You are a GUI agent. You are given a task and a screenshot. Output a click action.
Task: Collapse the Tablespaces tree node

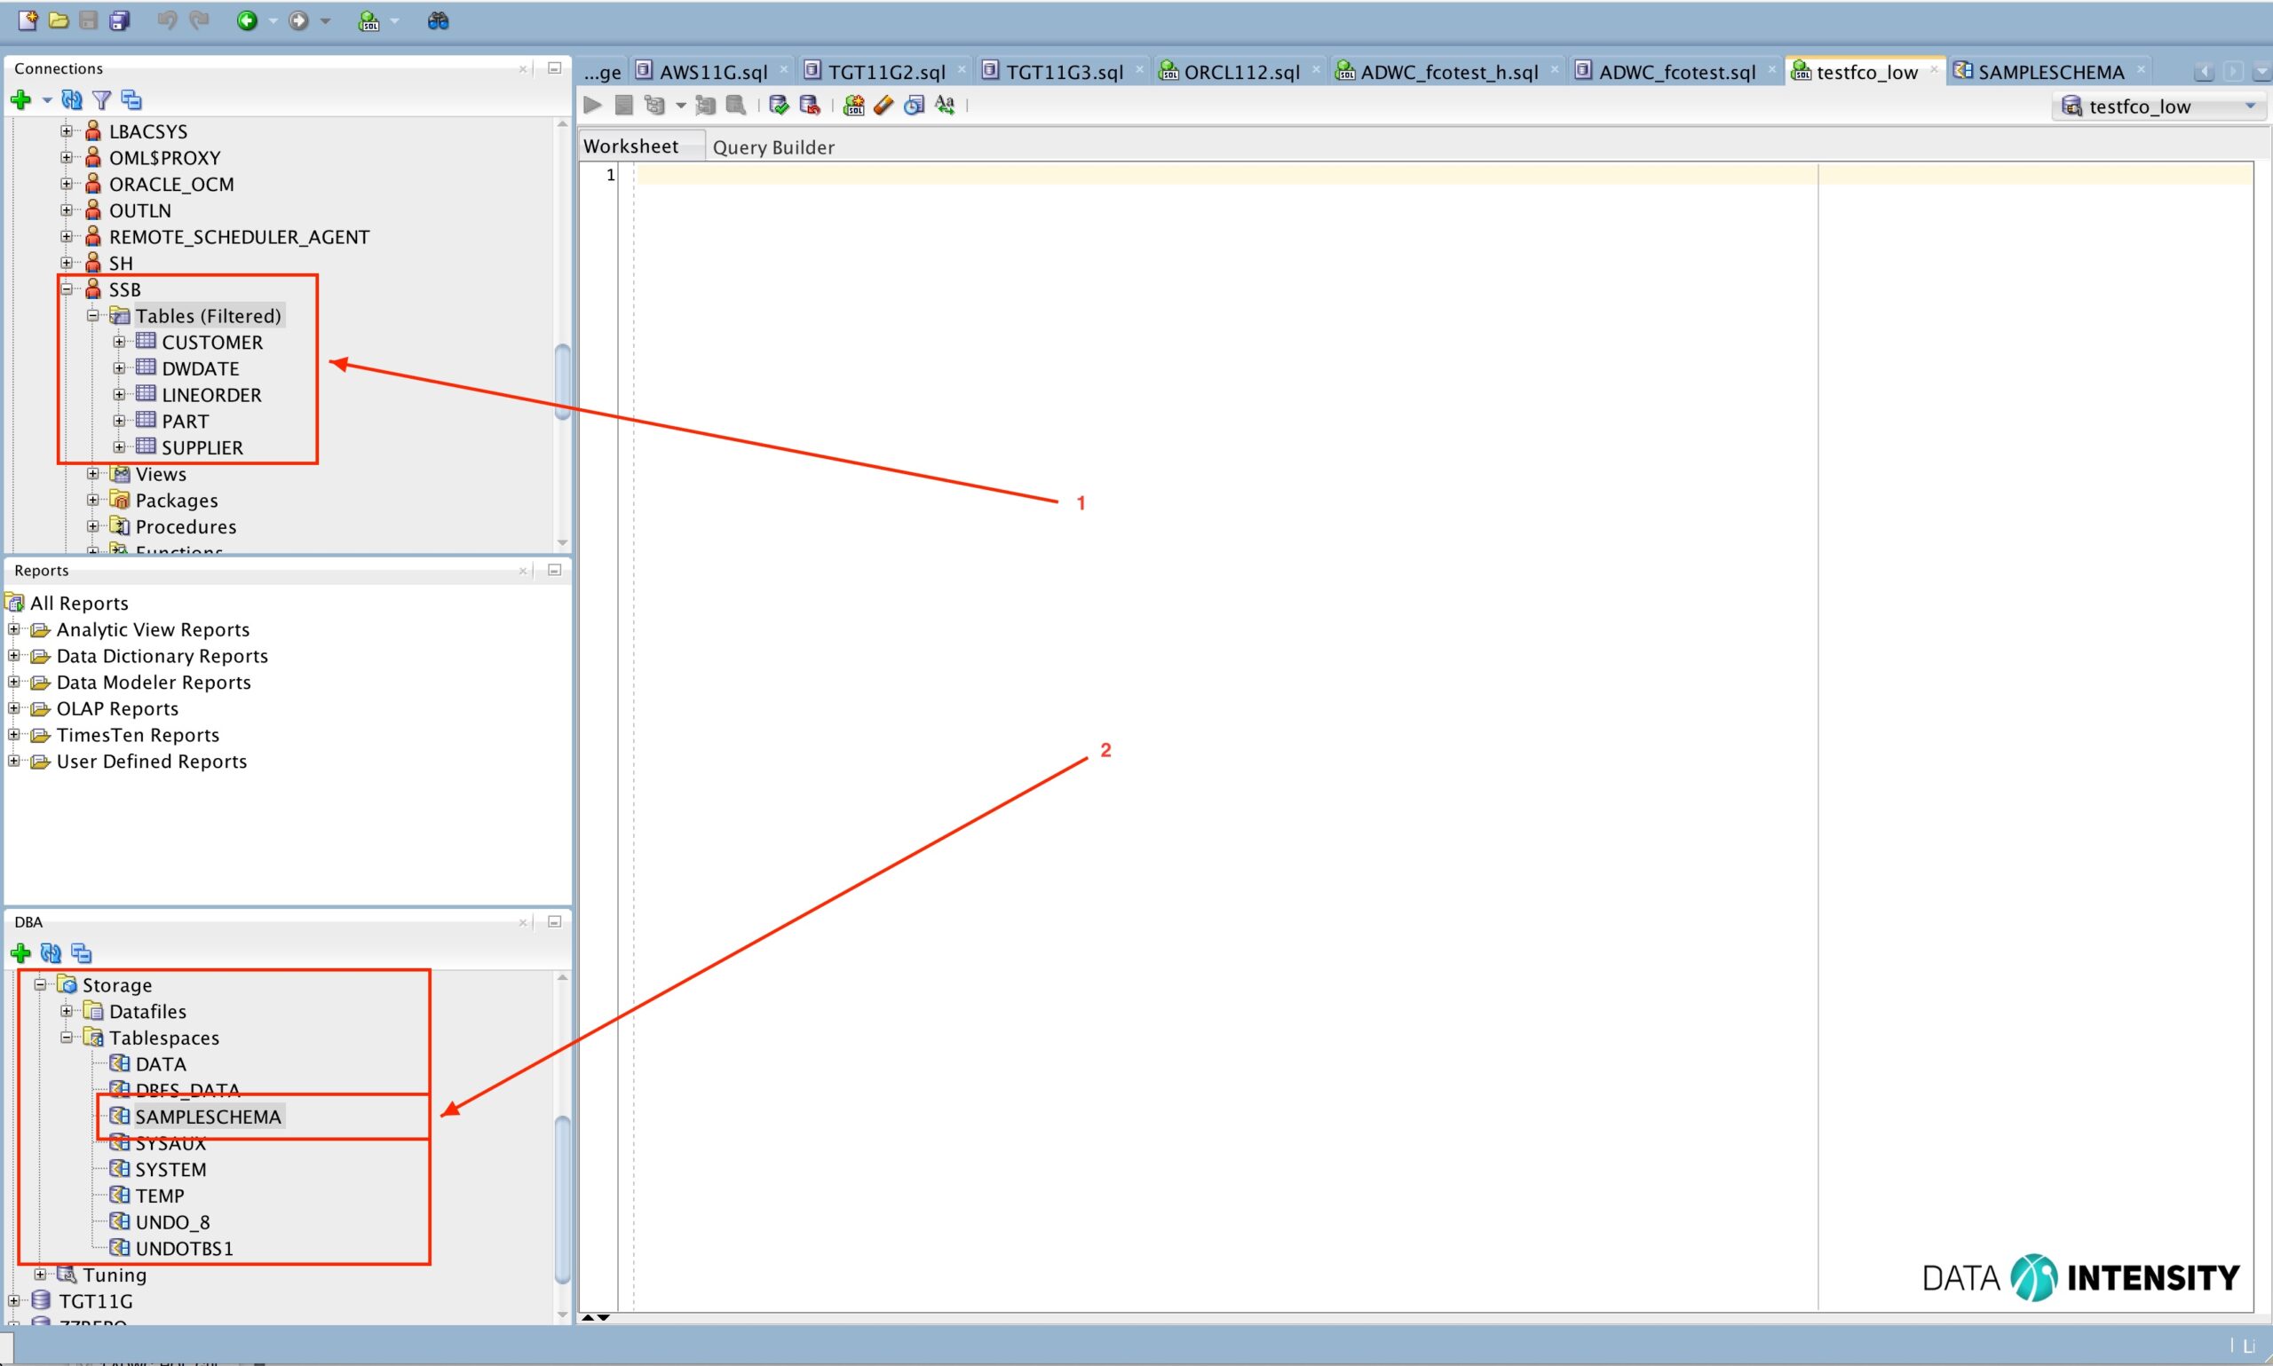click(67, 1038)
